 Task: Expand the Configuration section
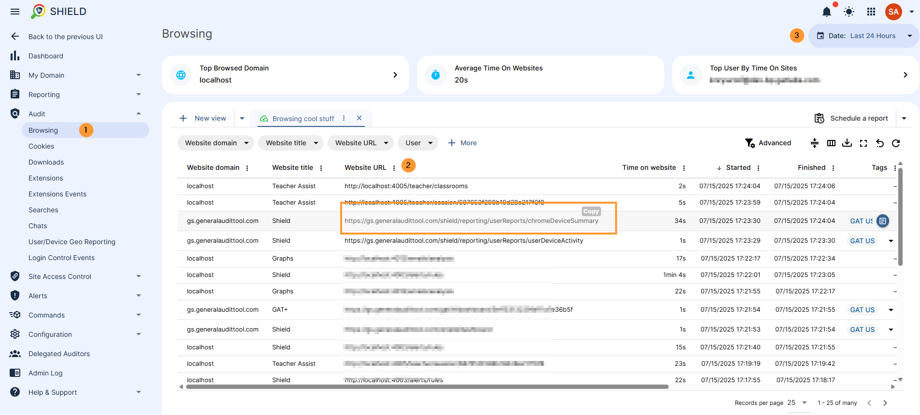[x=139, y=334]
